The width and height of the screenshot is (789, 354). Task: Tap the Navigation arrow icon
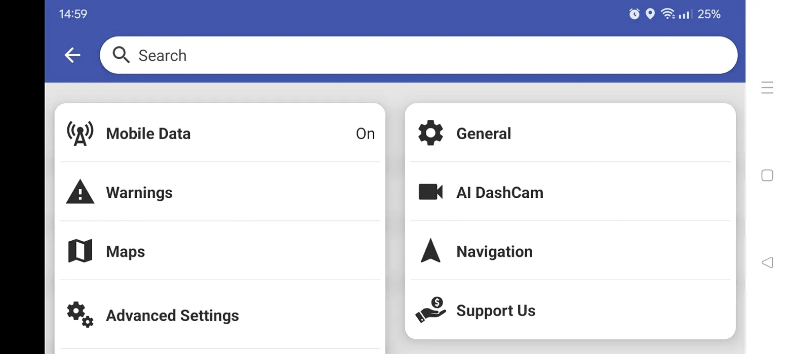tap(430, 251)
